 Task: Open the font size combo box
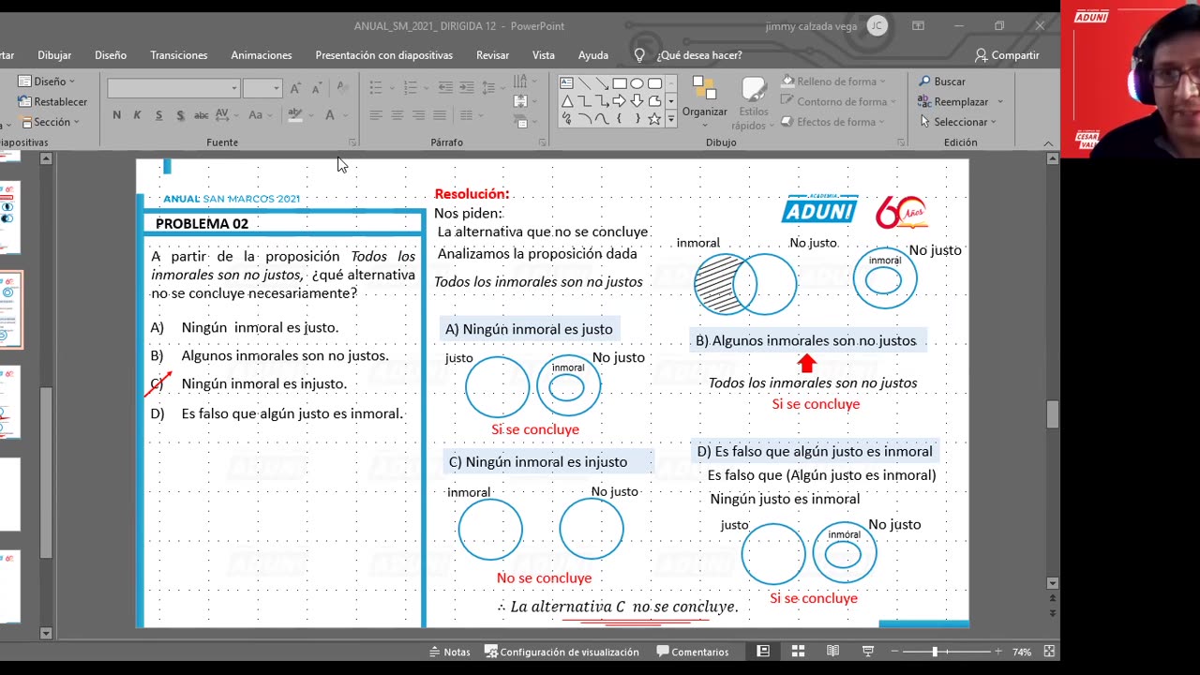point(262,88)
